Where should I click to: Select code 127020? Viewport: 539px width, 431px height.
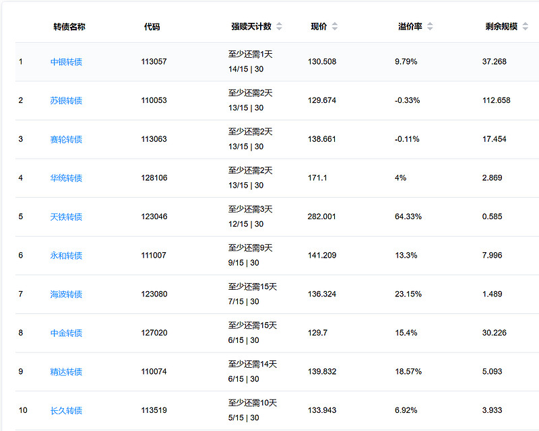point(154,334)
